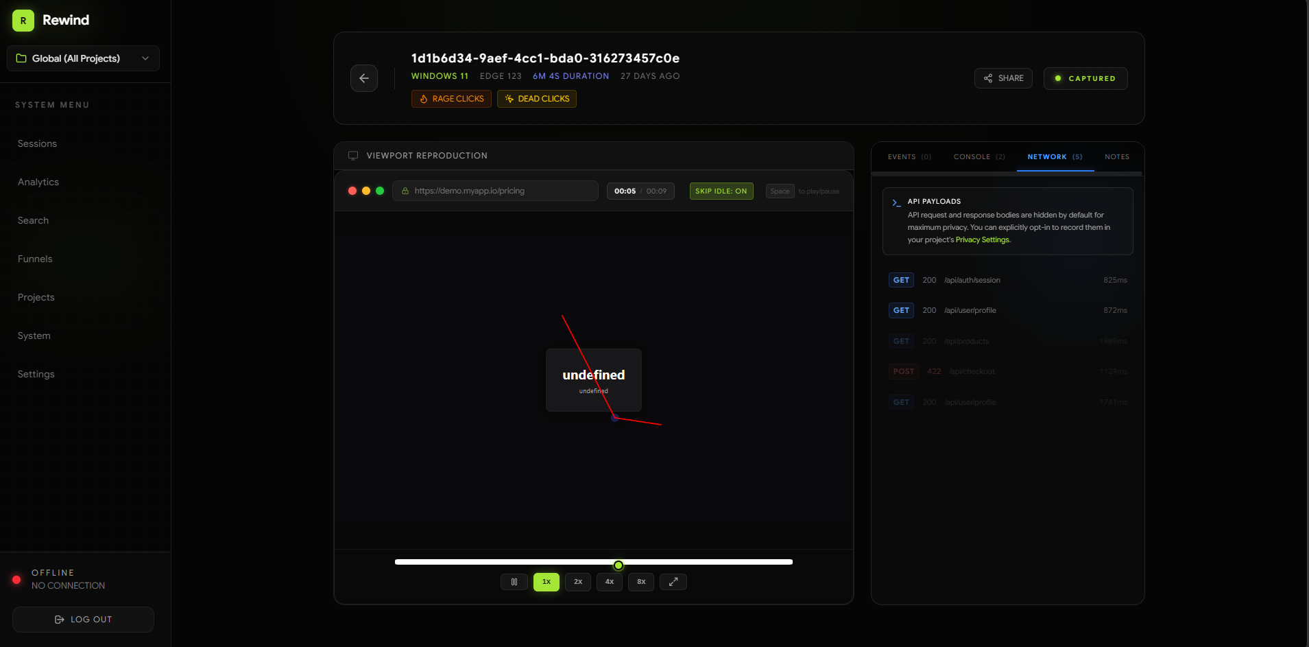Select the Network tab
The height and width of the screenshot is (647, 1309).
point(1055,157)
